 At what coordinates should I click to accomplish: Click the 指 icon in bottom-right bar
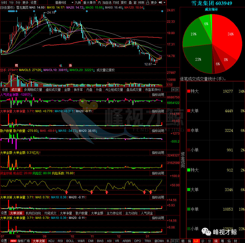click(189, 241)
